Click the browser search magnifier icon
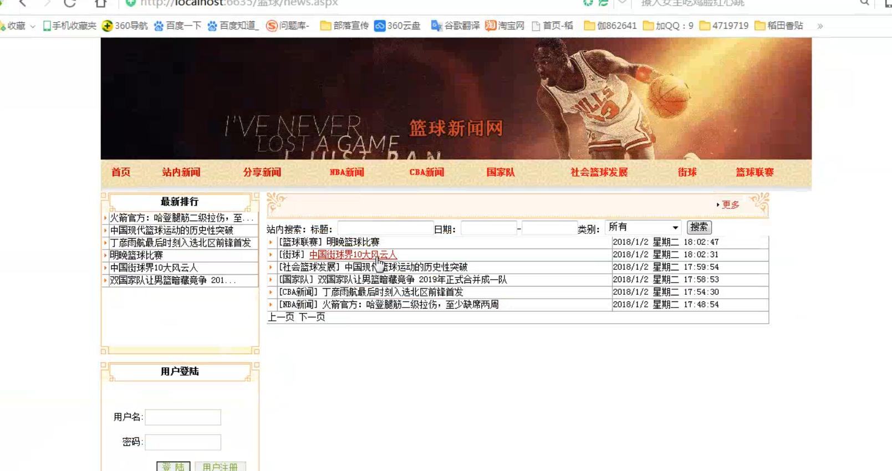The width and height of the screenshot is (892, 471). point(864,3)
